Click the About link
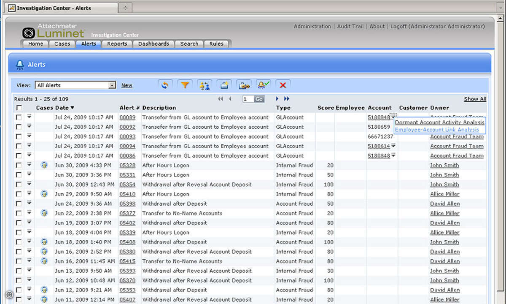 pyautogui.click(x=377, y=26)
